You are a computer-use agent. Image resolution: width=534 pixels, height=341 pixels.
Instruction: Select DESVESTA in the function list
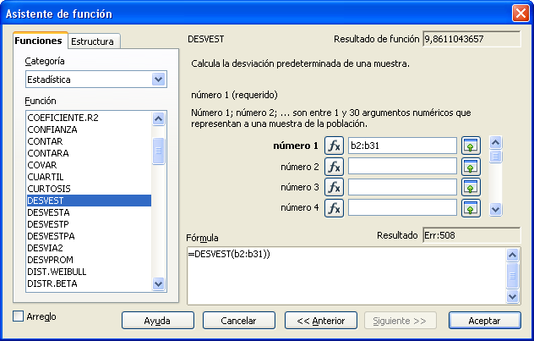49,212
